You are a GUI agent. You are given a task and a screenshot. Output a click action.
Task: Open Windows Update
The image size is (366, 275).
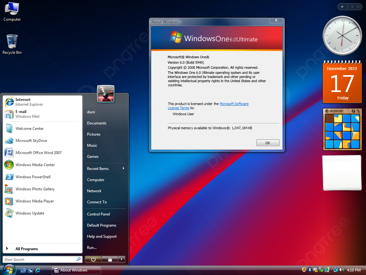coord(43,213)
